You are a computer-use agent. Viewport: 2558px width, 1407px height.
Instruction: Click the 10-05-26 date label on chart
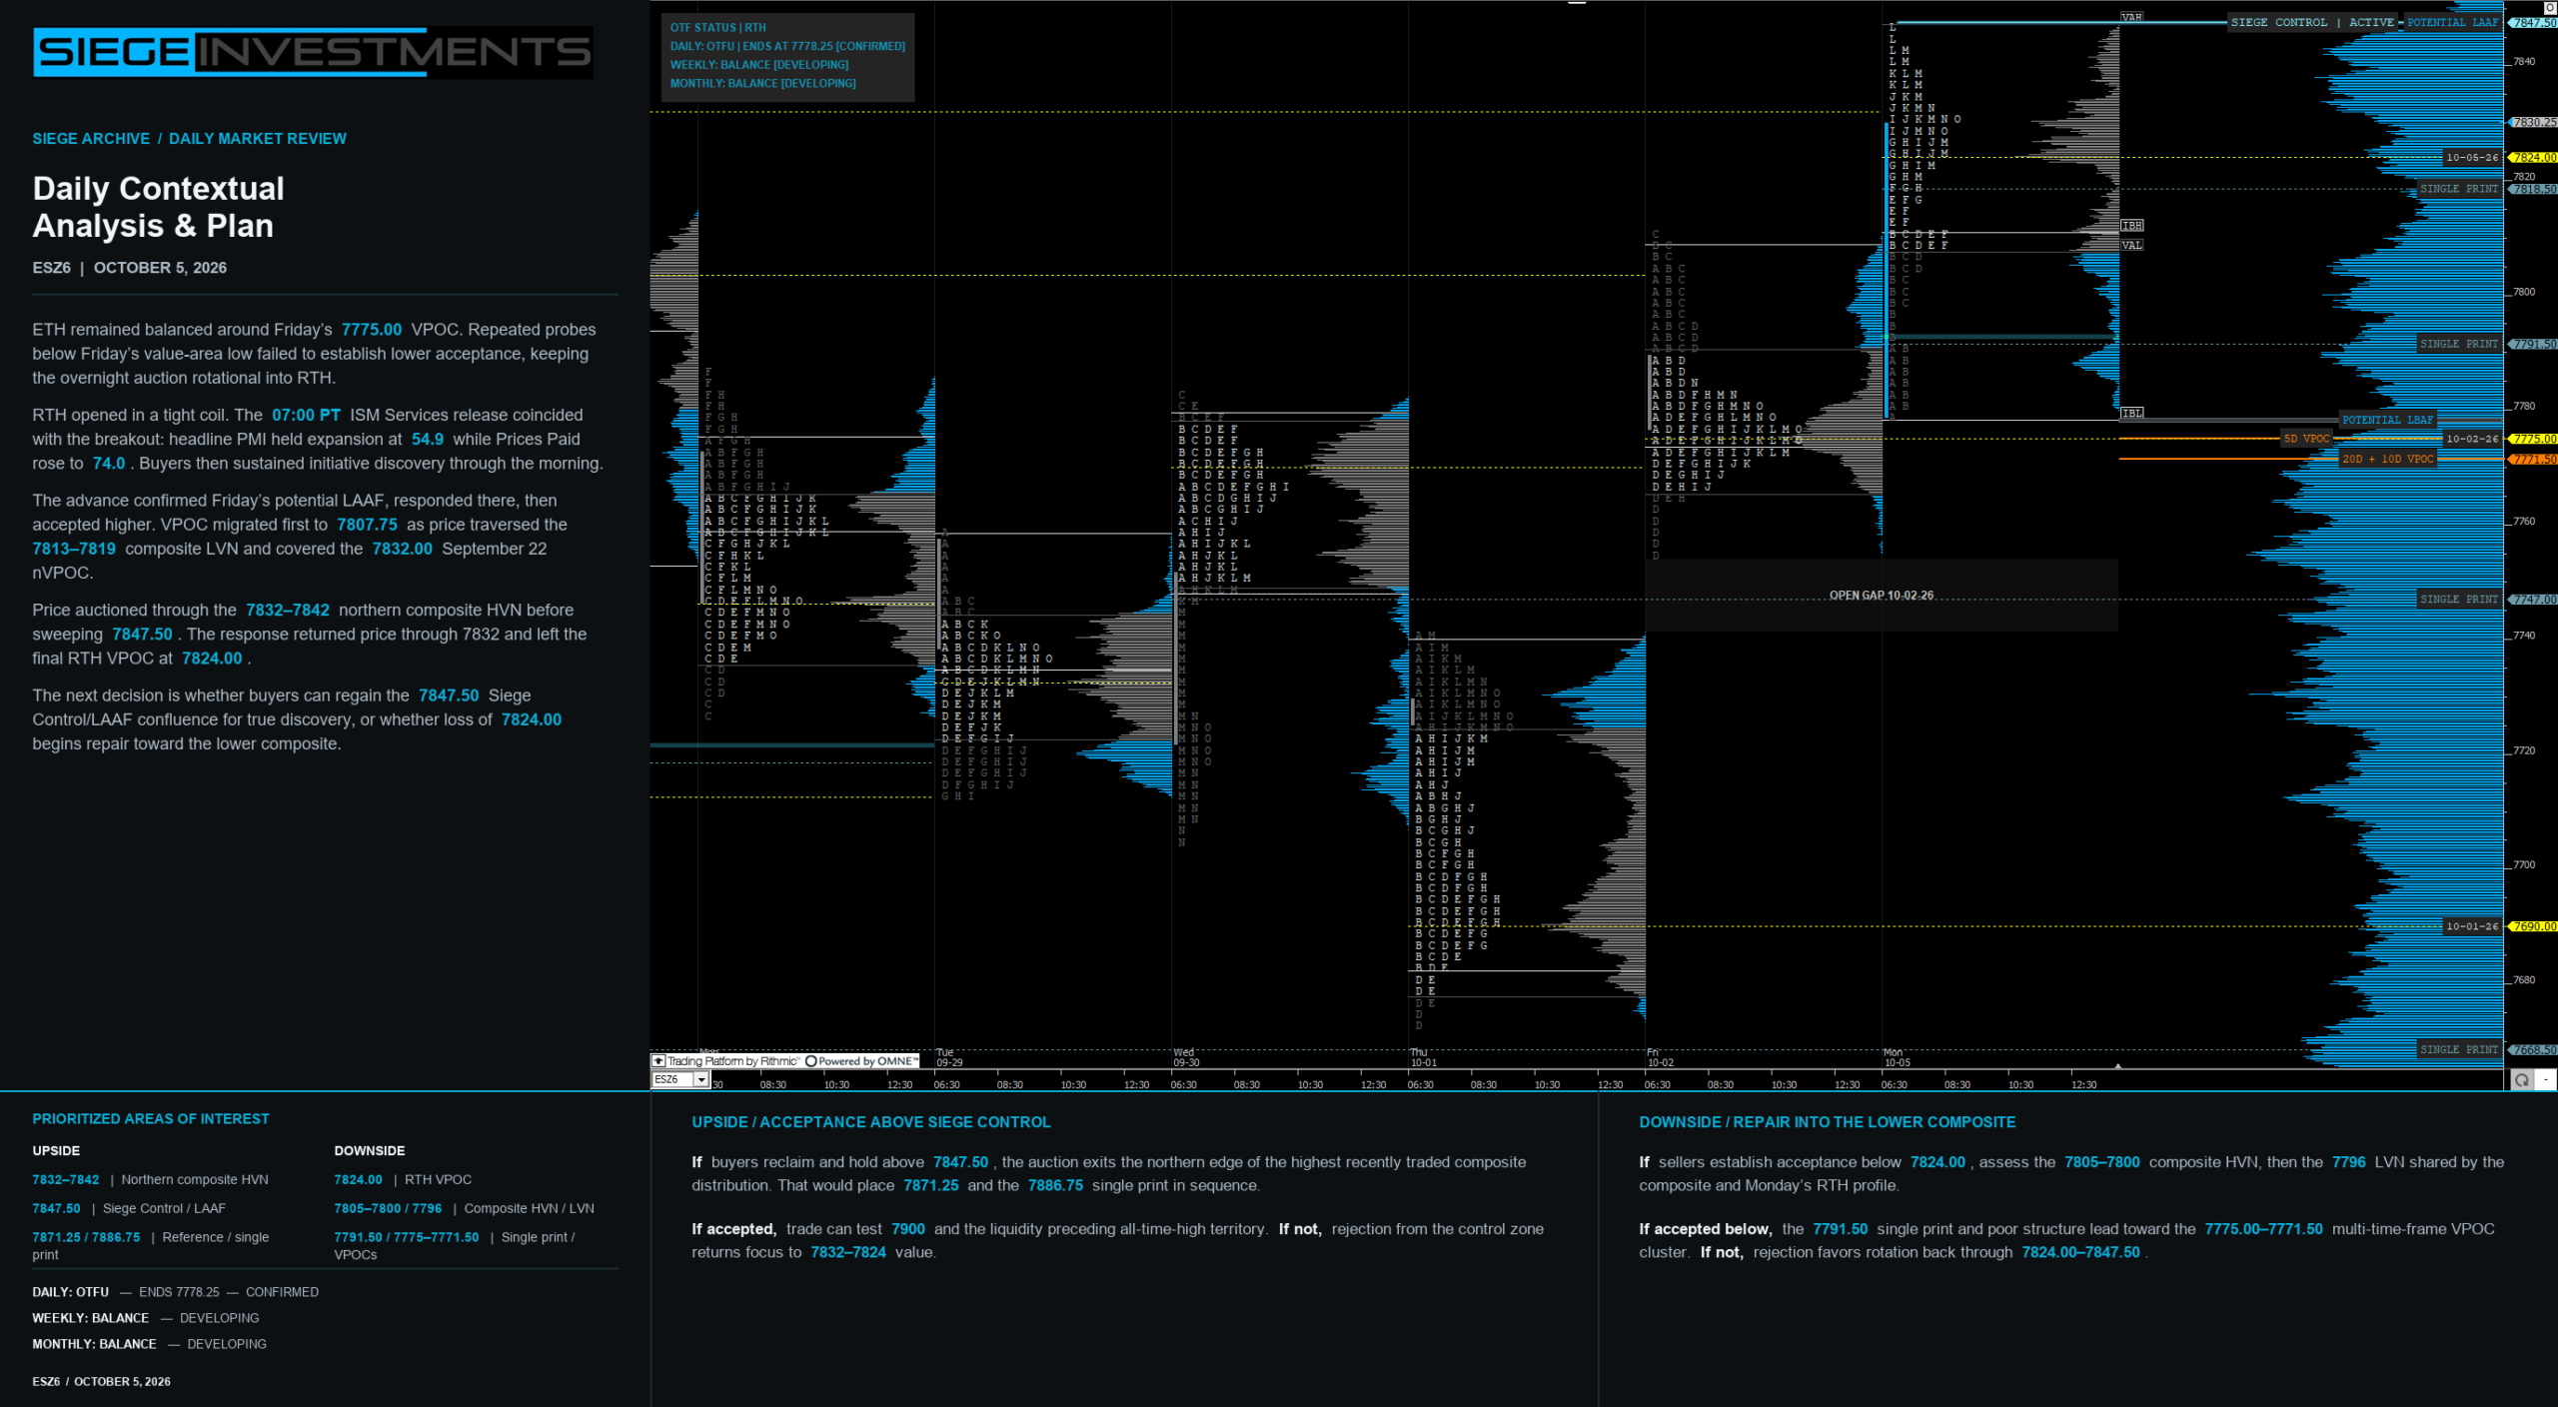point(2472,157)
